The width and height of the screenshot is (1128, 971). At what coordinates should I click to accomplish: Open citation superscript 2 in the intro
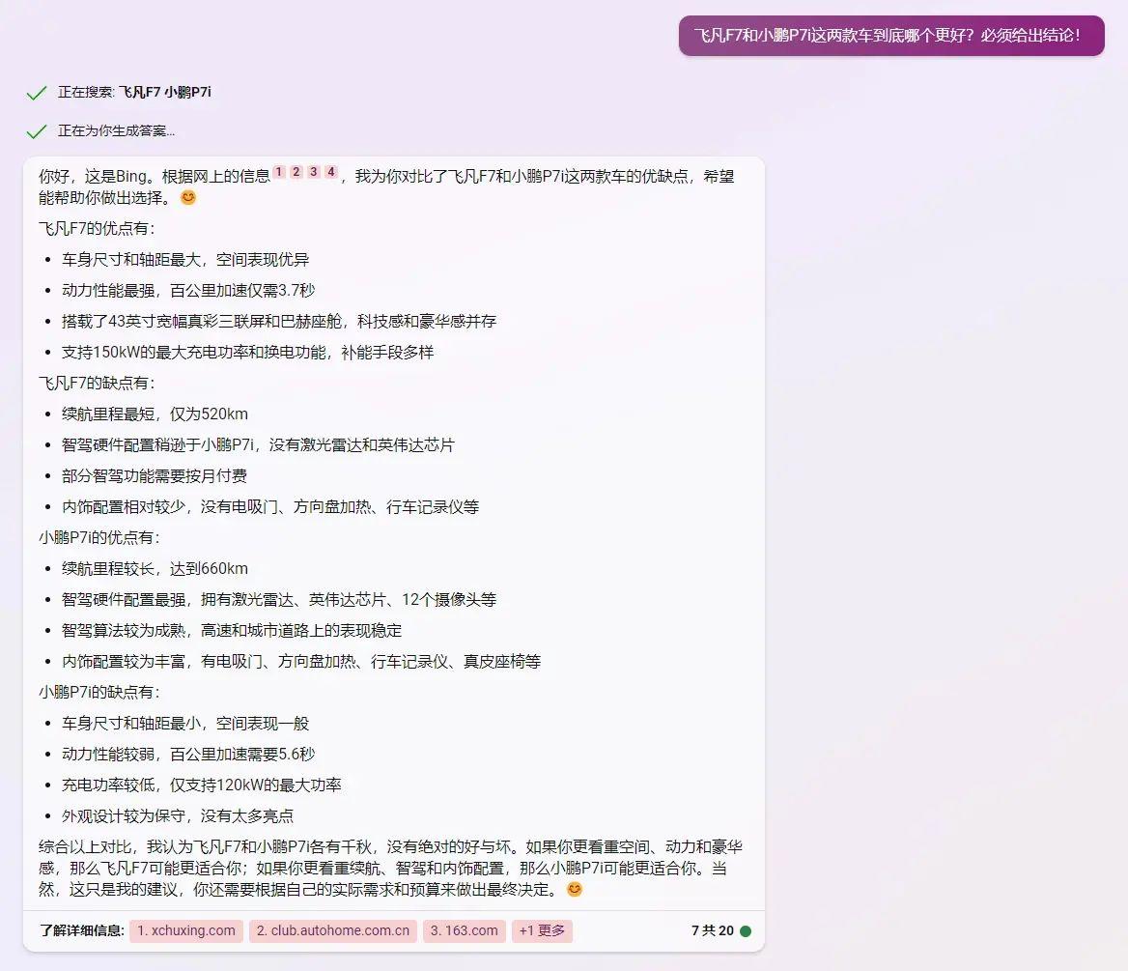[x=296, y=172]
